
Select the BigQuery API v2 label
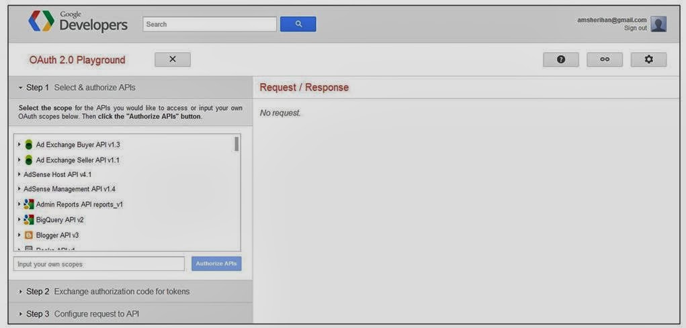(x=60, y=220)
